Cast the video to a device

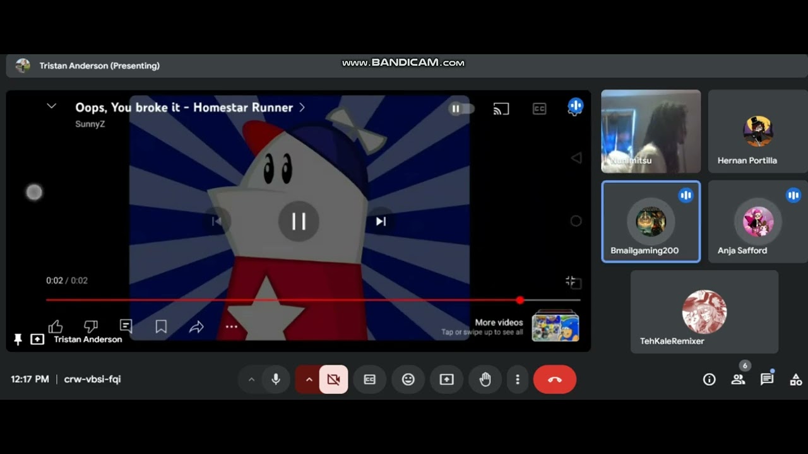click(x=501, y=108)
